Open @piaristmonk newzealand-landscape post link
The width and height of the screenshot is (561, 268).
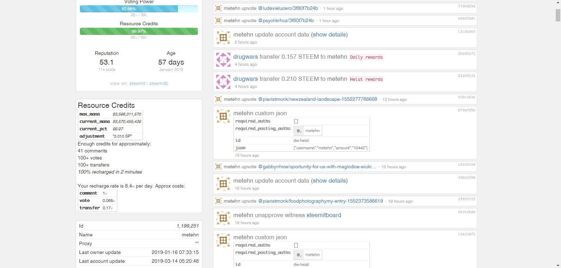(x=318, y=99)
